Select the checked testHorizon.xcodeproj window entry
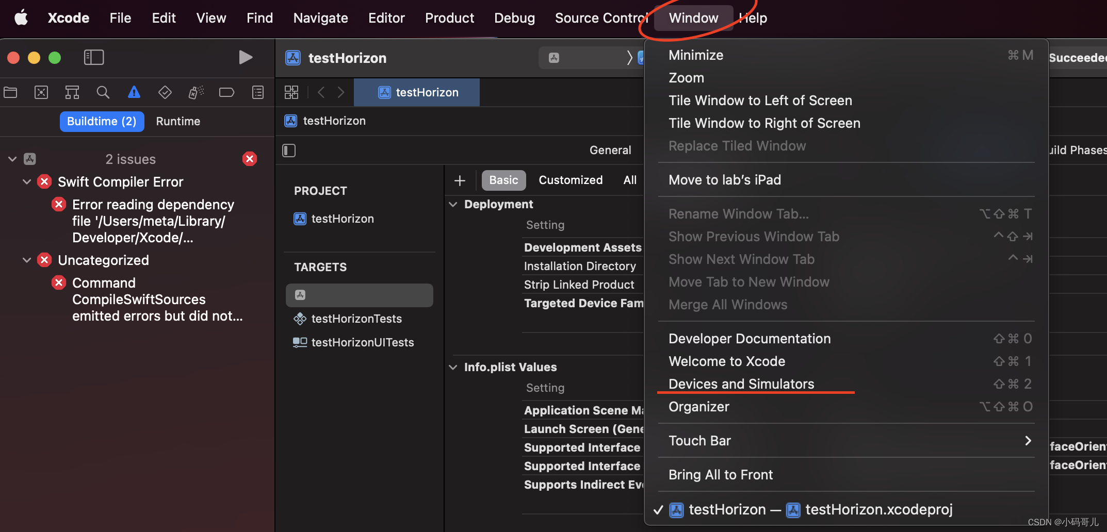Image resolution: width=1107 pixels, height=532 pixels. (x=846, y=509)
